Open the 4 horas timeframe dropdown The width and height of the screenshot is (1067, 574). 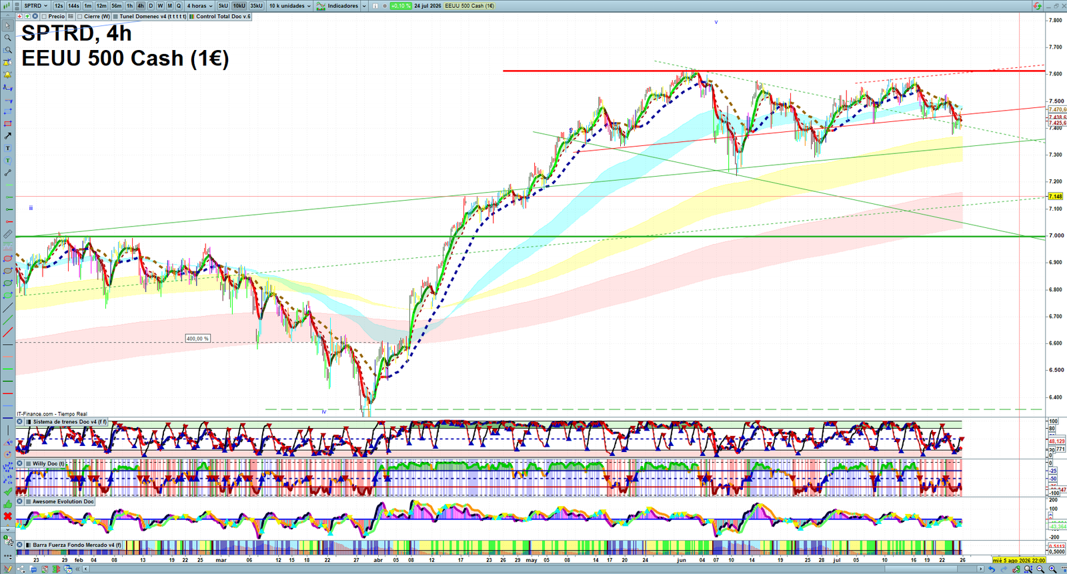point(199,6)
